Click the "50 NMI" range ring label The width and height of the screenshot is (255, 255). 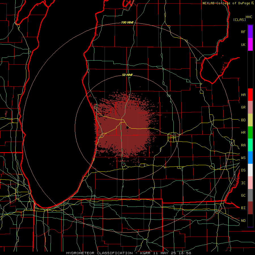(x=127, y=75)
